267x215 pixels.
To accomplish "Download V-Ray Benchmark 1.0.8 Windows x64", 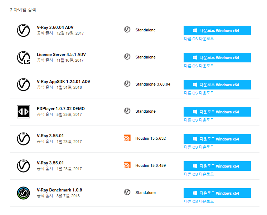I will [x=217, y=193].
